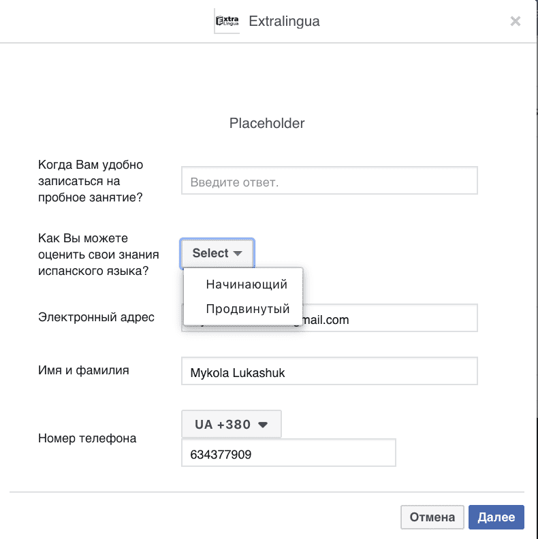Click the Extralingua logo icon

(x=227, y=21)
